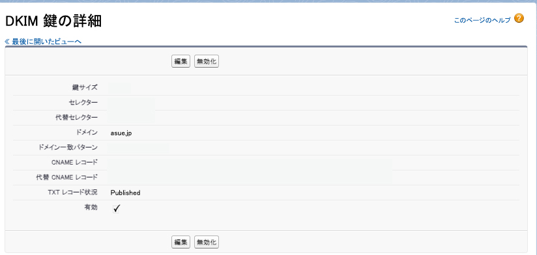
Task: Click the このページのヘルプ link
Action: pos(482,20)
